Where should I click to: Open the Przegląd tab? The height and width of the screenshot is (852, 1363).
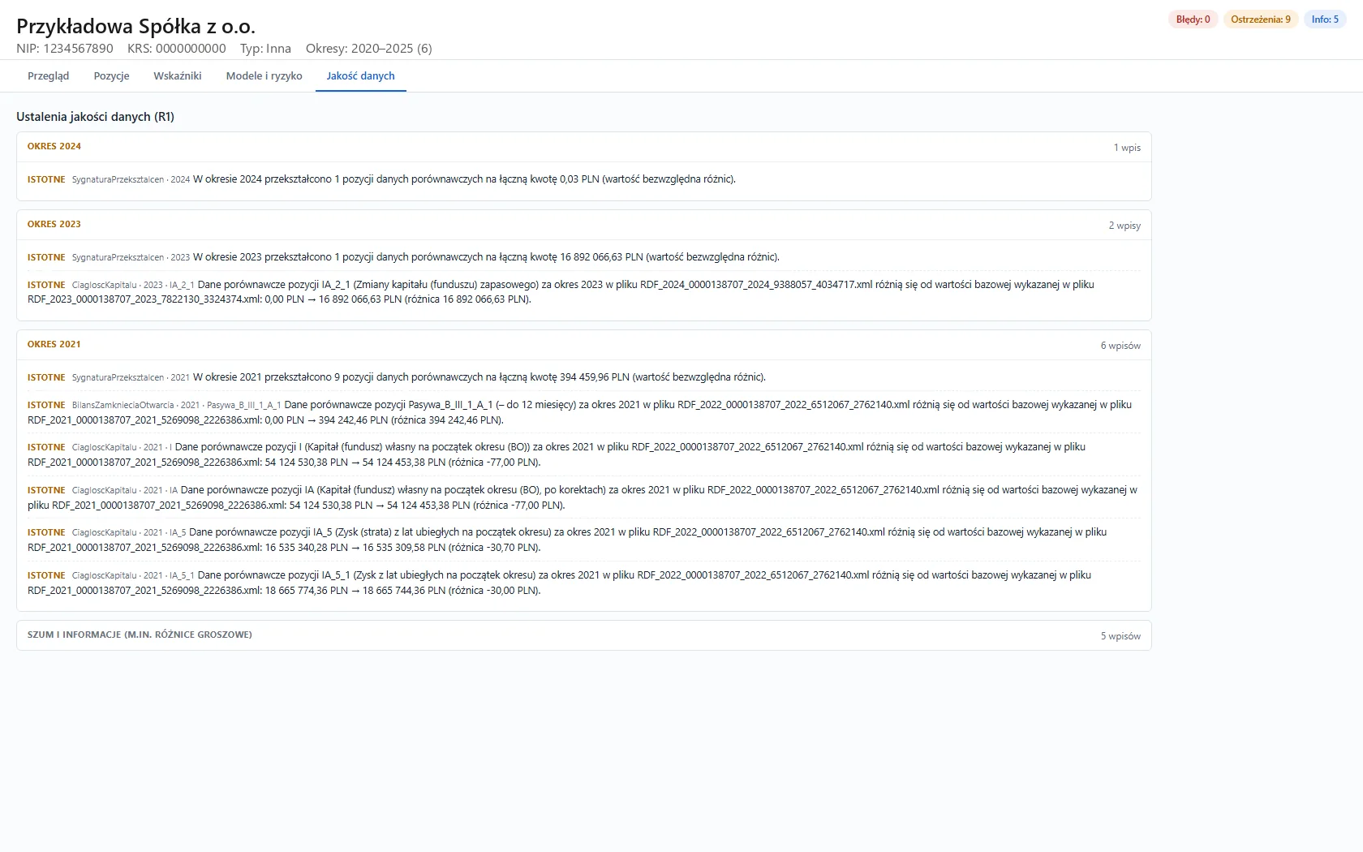48,75
